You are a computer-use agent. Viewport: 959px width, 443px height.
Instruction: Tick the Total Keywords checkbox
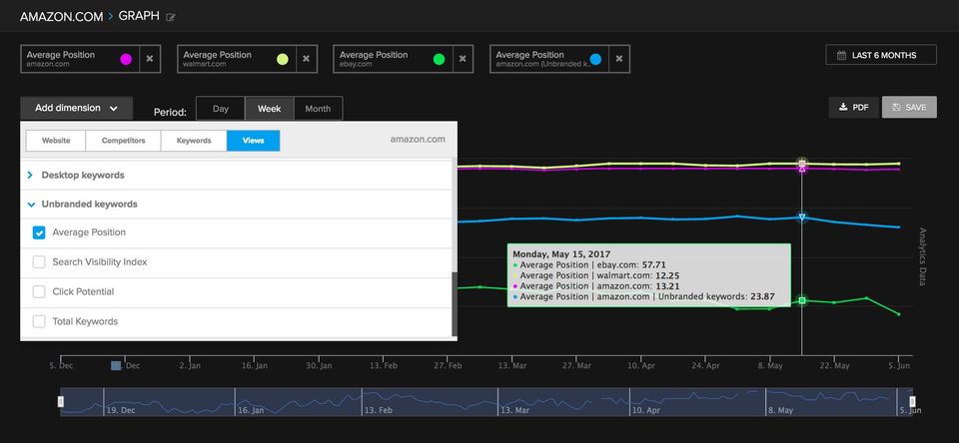(x=39, y=321)
